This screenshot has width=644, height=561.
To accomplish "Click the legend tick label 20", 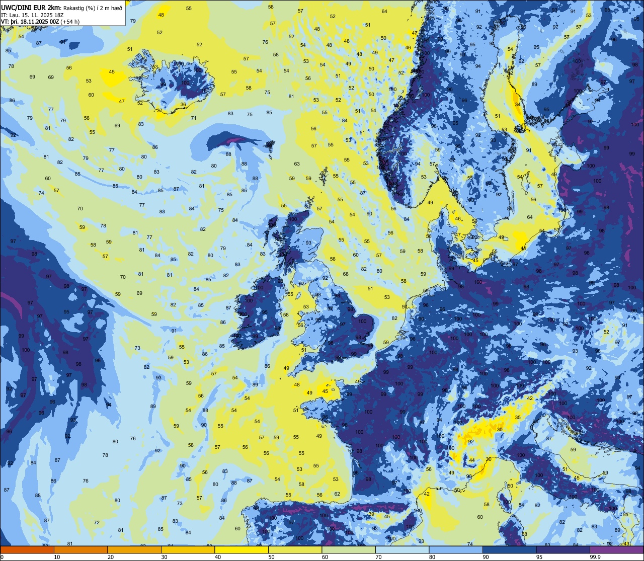I will [111, 557].
